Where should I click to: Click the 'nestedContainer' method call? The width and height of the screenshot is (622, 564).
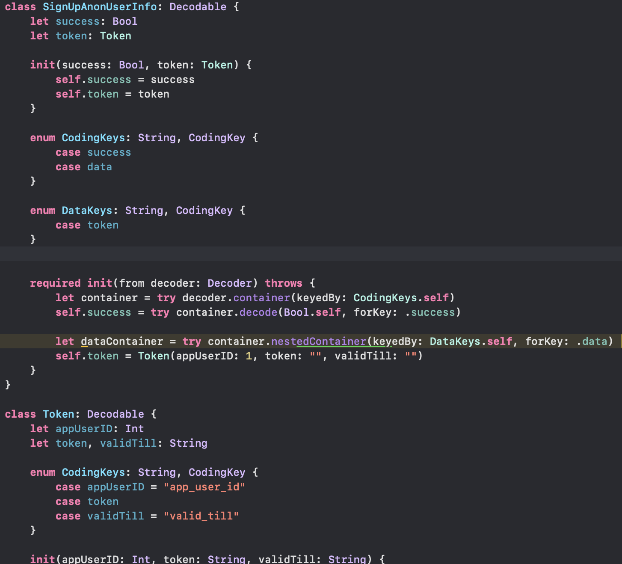(x=319, y=341)
